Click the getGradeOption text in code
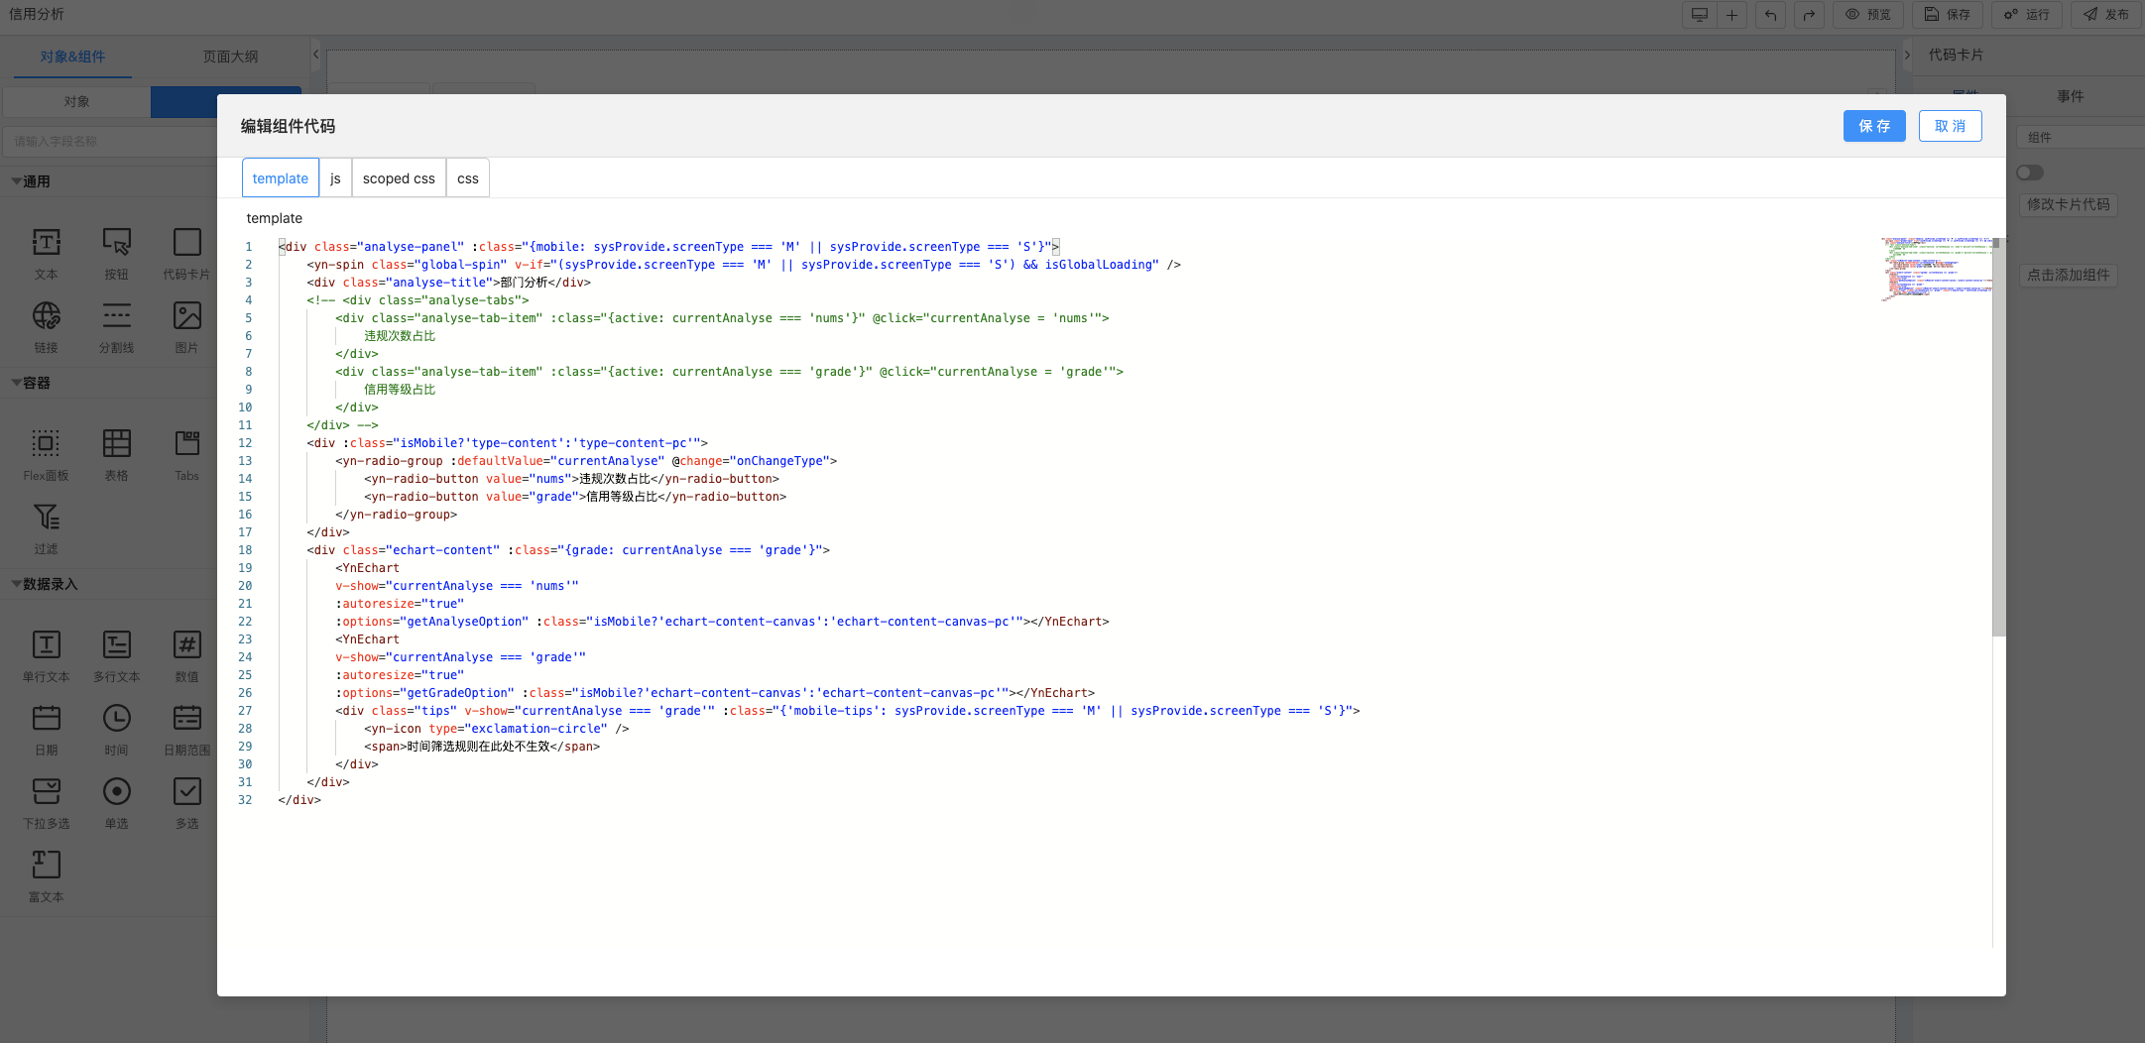This screenshot has height=1043, width=2145. [x=457, y=693]
